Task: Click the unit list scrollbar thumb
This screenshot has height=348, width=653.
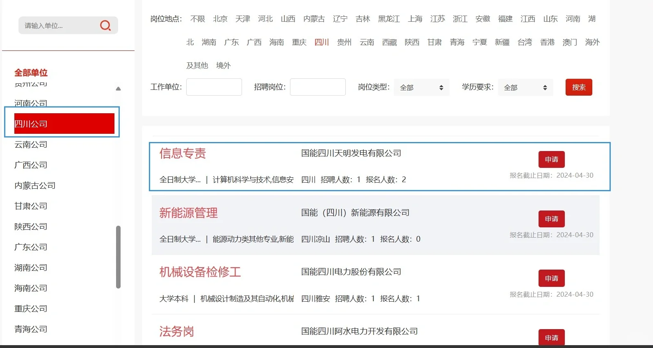Action: click(118, 257)
